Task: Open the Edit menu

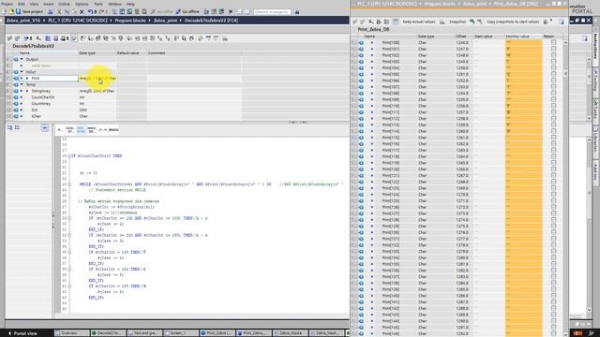Action: pyautogui.click(x=22, y=4)
